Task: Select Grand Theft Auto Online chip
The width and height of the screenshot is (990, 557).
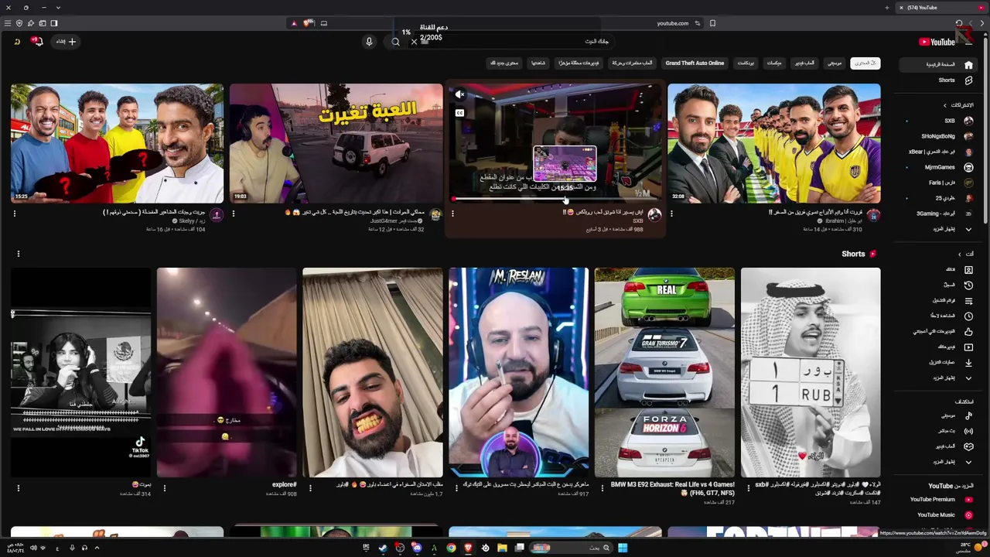Action: (695, 63)
